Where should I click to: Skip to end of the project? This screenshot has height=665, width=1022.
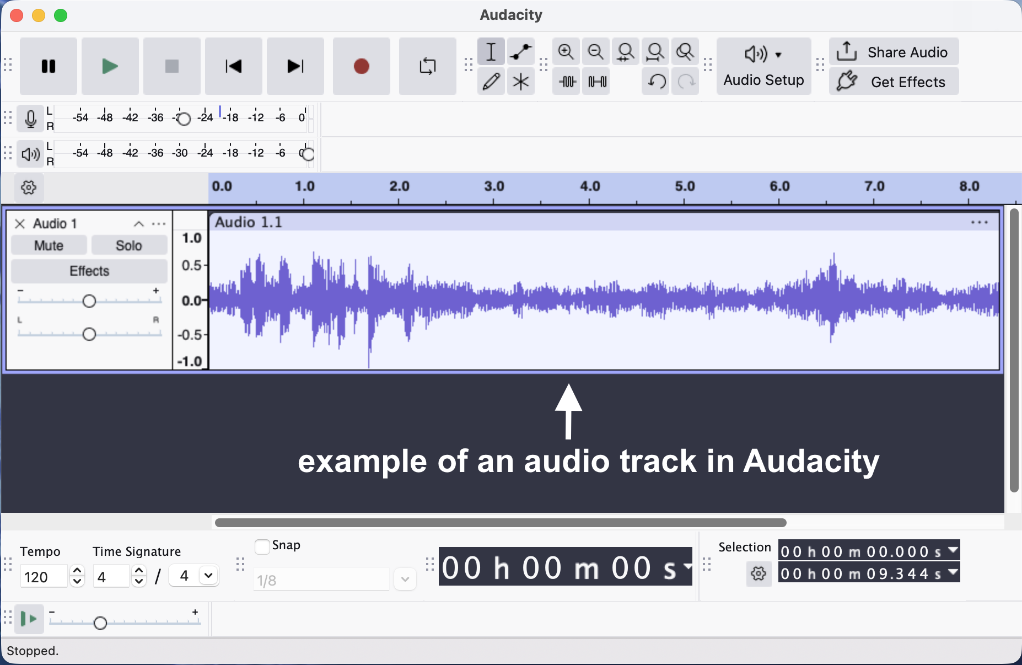point(295,66)
